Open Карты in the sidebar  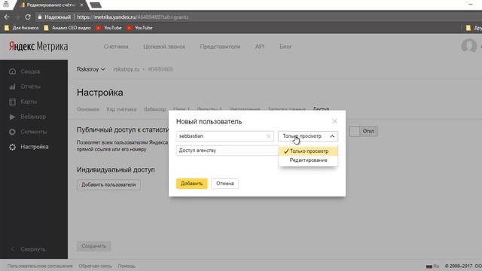click(x=29, y=102)
